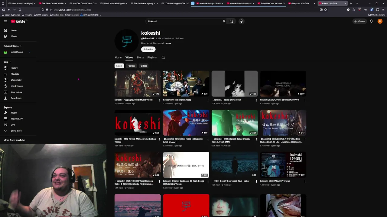Open options for 'Kokeshi live in Bangkok recap'

tap(208, 100)
